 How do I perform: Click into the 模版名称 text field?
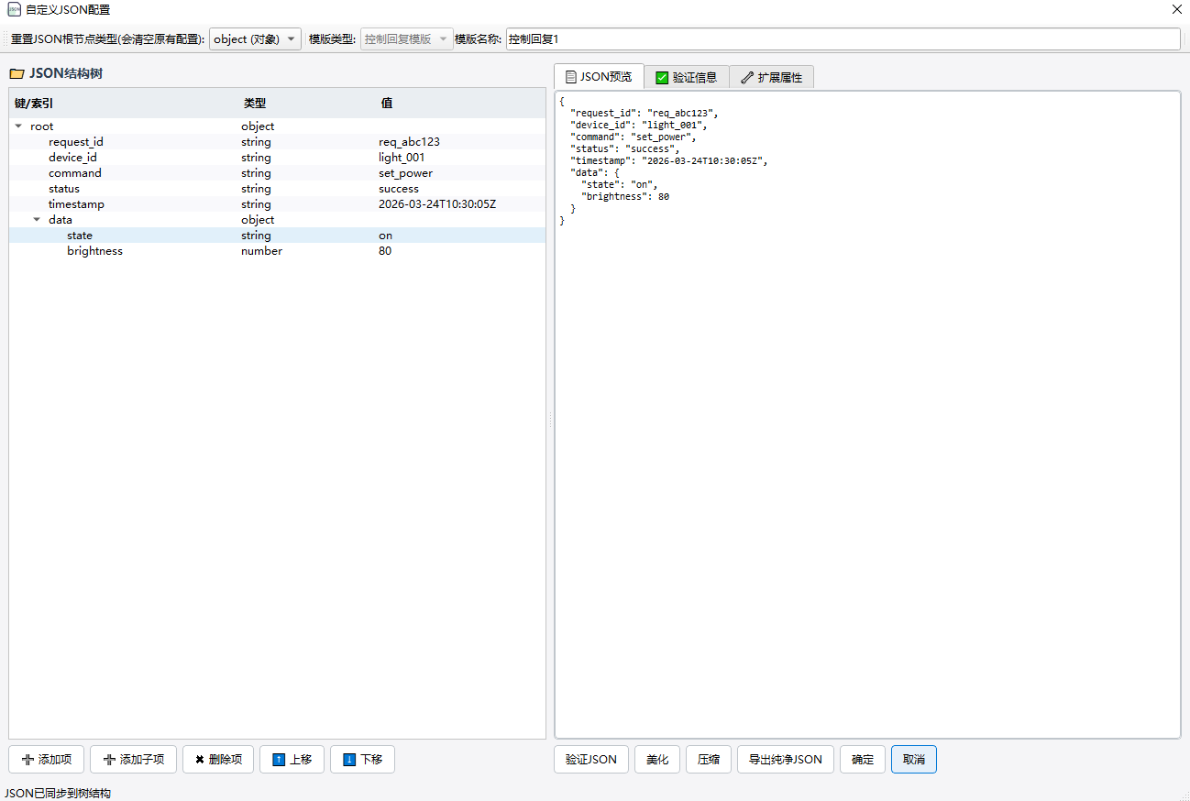pyautogui.click(x=842, y=39)
